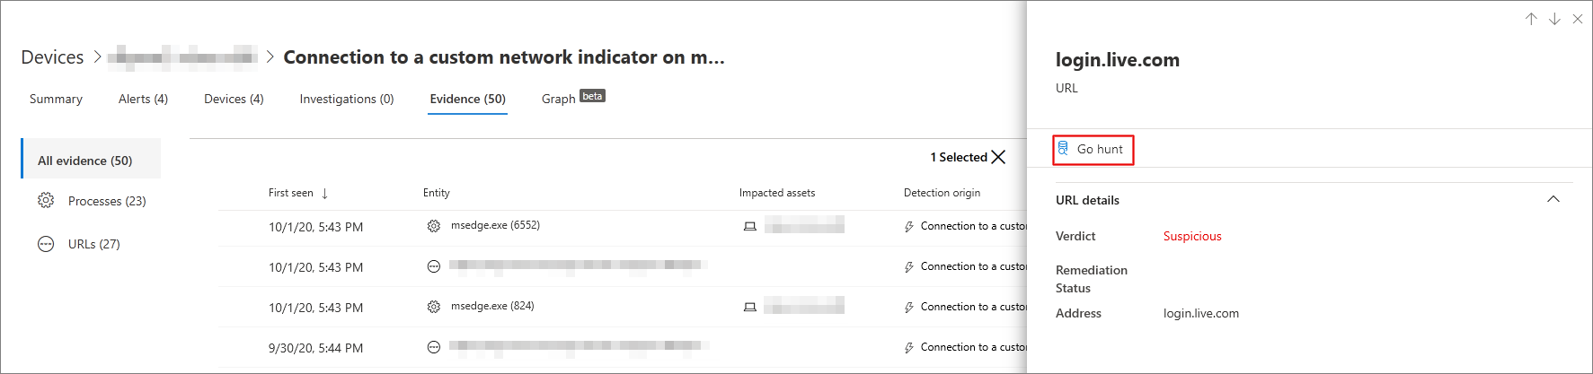Image resolution: width=1593 pixels, height=374 pixels.
Task: Filter evidence by URLs (27)
Action: (x=93, y=244)
